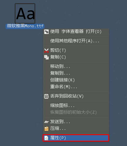Select 创建链接(K) menu item
This screenshot has height=146, width=127.
coord(76,80)
